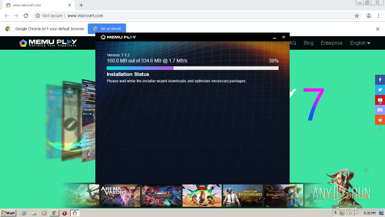The width and height of the screenshot is (385, 217).
Task: Click the volume speaker tray icon
Action: [x=349, y=213]
